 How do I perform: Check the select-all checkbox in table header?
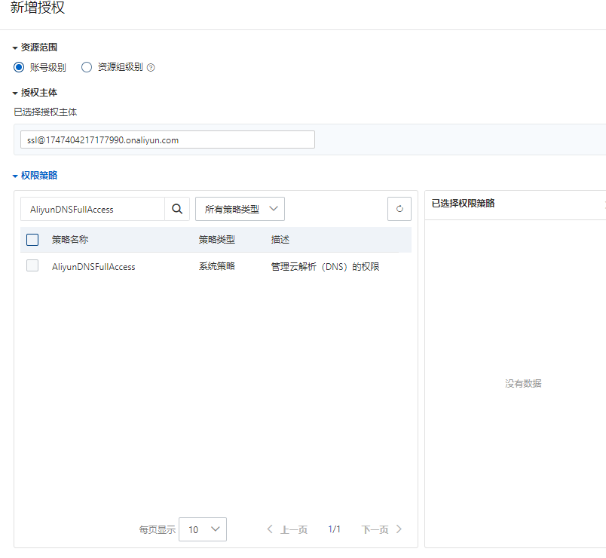pos(32,240)
